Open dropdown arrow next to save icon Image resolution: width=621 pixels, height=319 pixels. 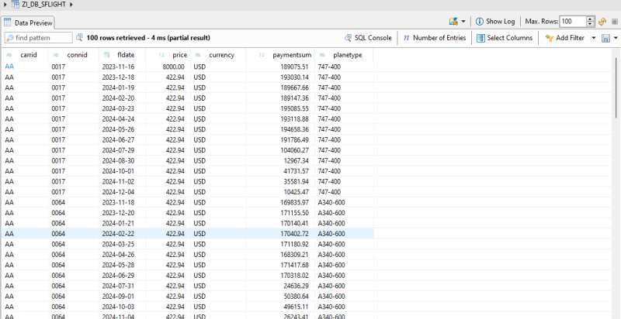615,37
